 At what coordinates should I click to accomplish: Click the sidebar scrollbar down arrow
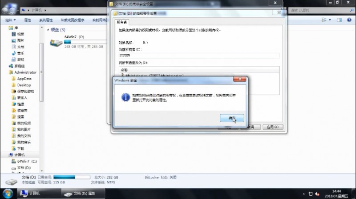point(41,171)
